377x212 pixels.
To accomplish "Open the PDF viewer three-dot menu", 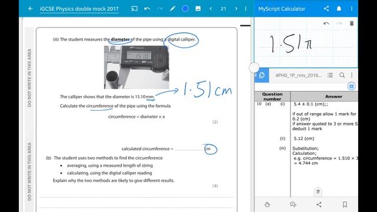I will point(352,75).
